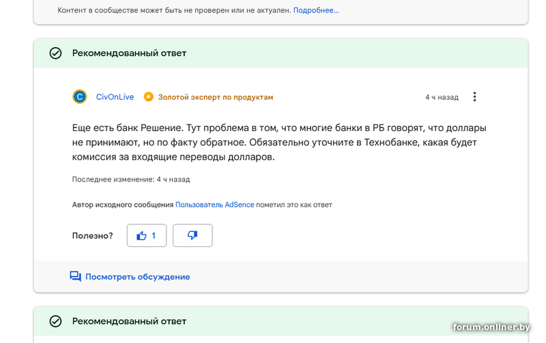The height and width of the screenshot is (343, 546).
Task: Click the discussion speech bubble icon
Action: coord(75,276)
